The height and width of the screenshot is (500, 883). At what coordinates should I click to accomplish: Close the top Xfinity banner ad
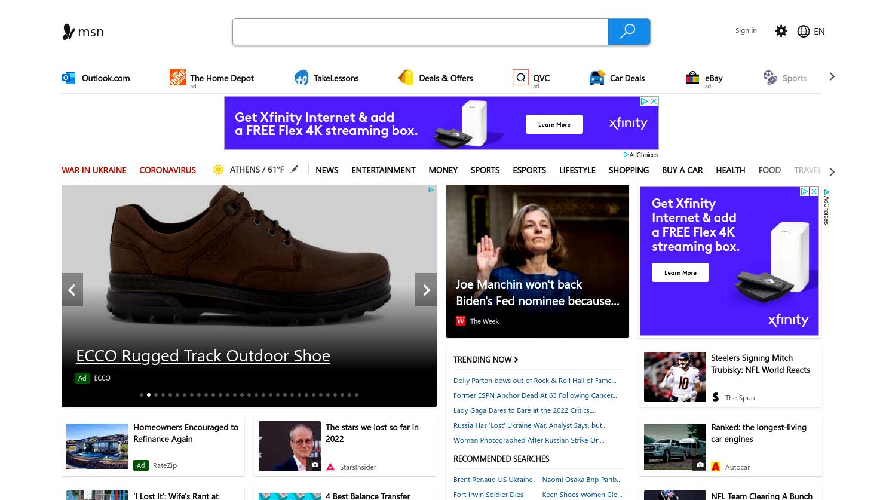click(x=654, y=102)
